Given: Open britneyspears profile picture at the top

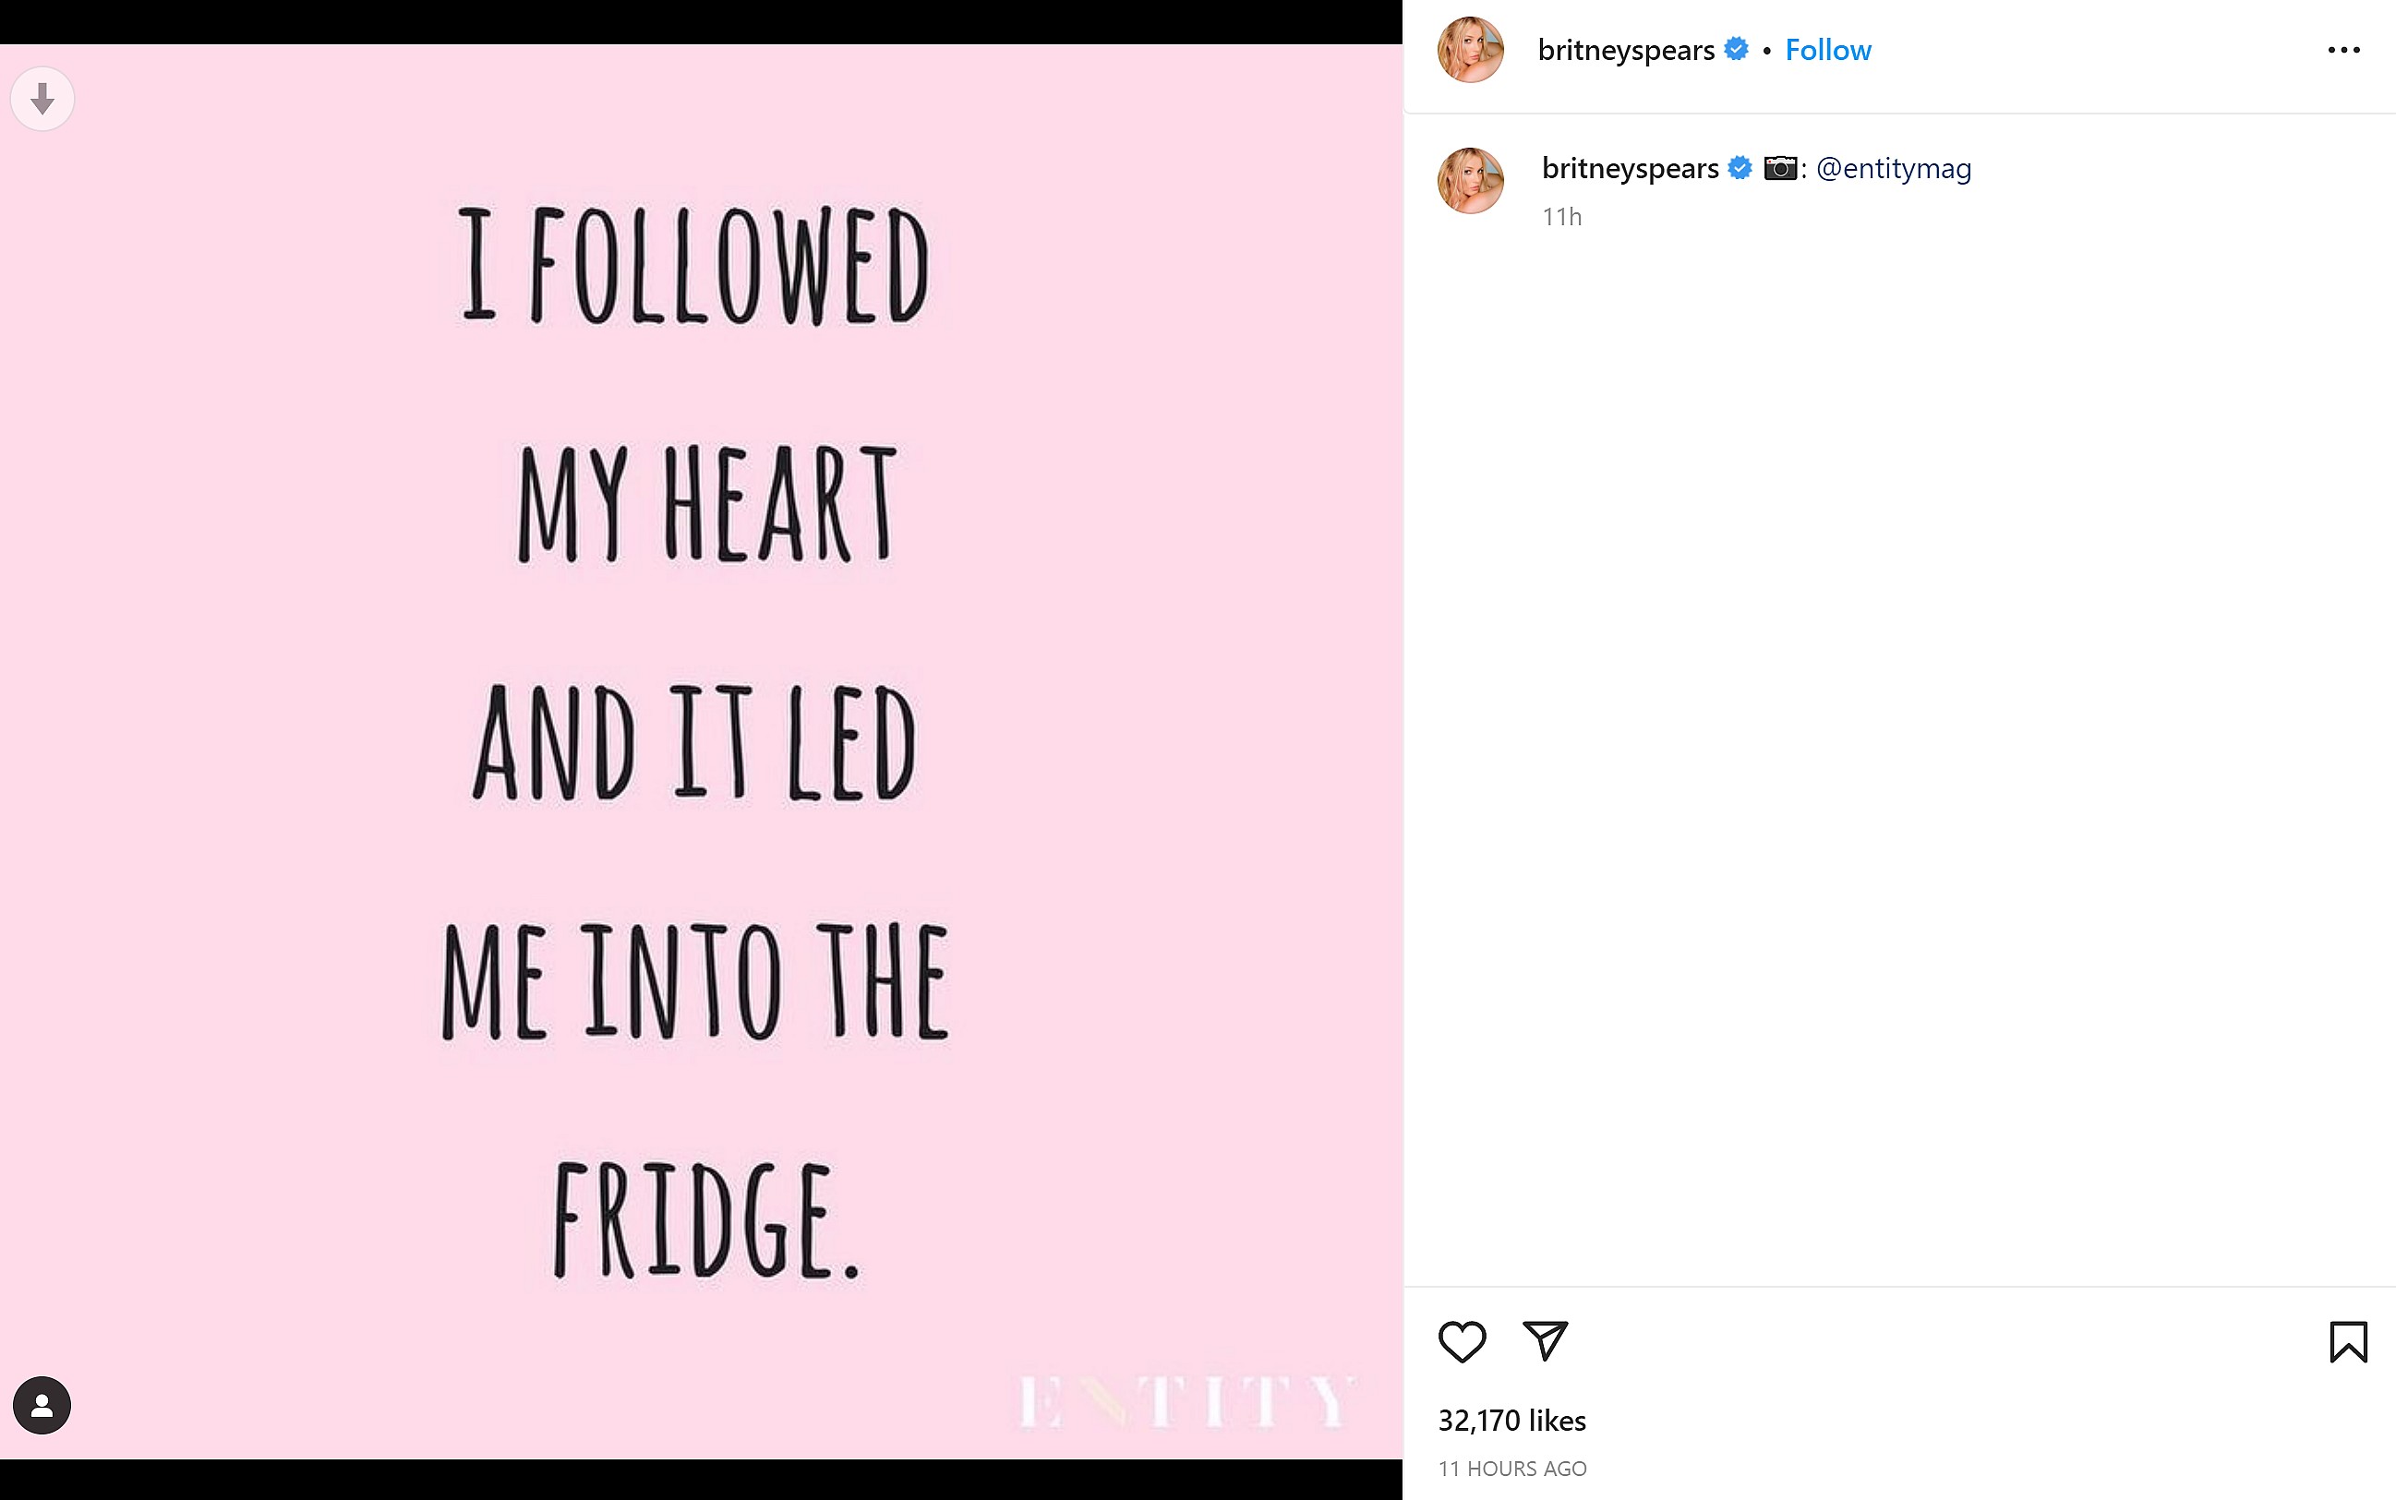Looking at the screenshot, I should 1470,49.
